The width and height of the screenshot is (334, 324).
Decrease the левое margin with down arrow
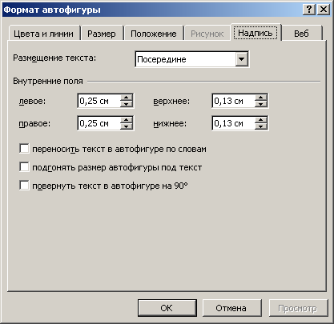(127, 104)
